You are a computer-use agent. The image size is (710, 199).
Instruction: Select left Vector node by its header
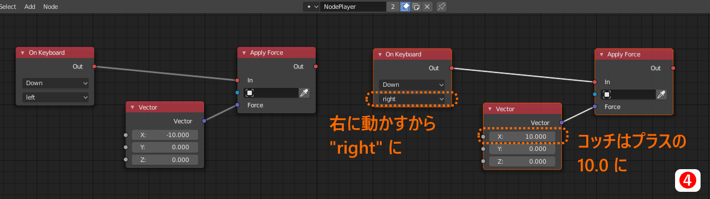click(165, 107)
